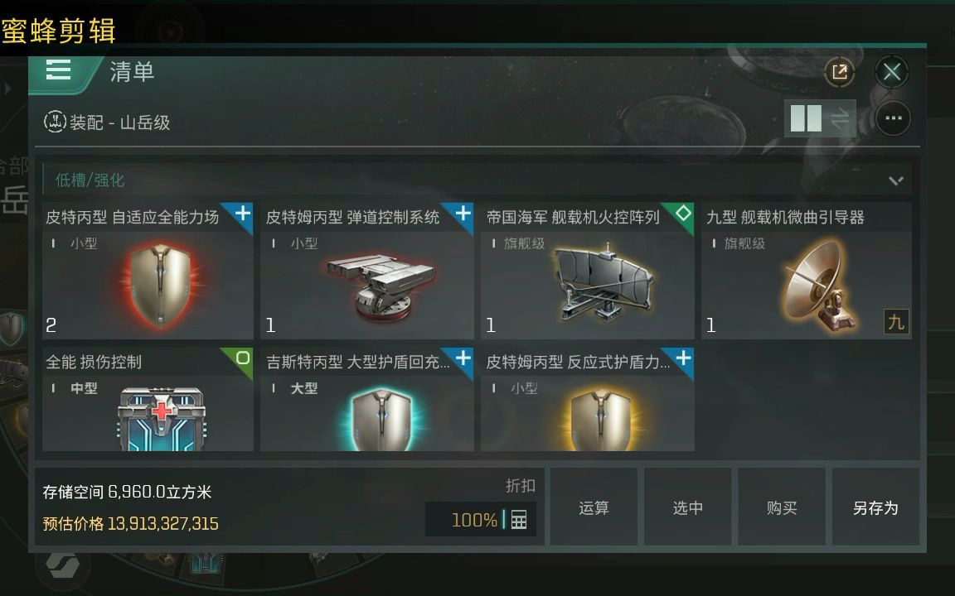Open the three-dots more options button

coord(893,118)
